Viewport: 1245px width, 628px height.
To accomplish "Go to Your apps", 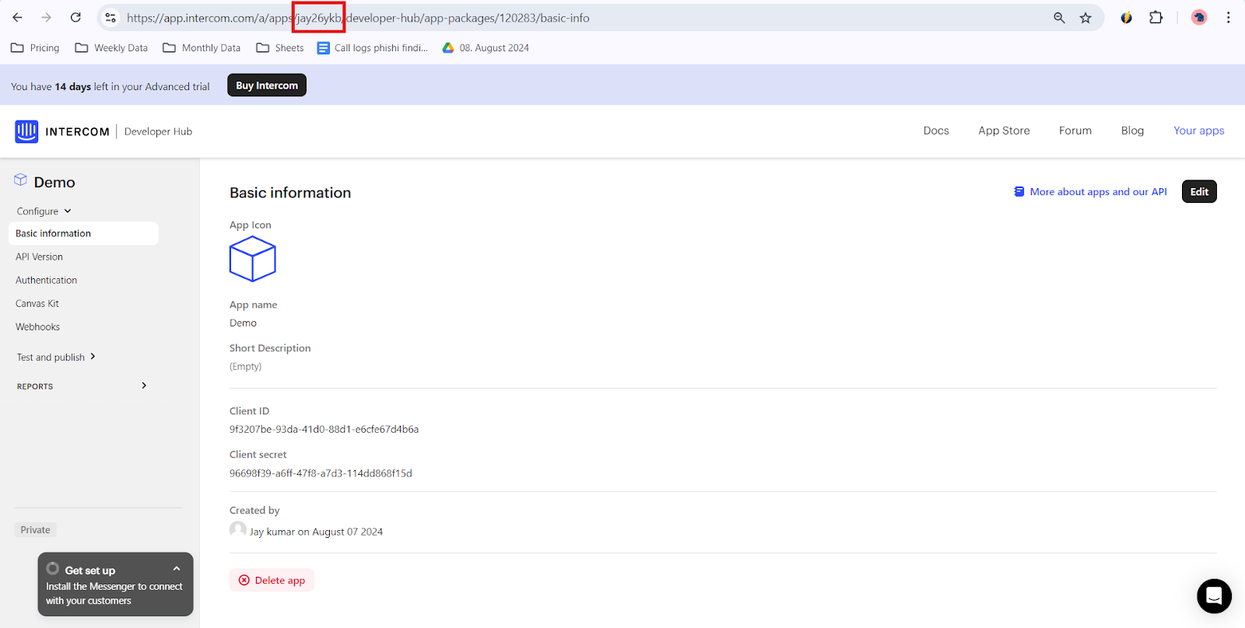I will 1198,131.
